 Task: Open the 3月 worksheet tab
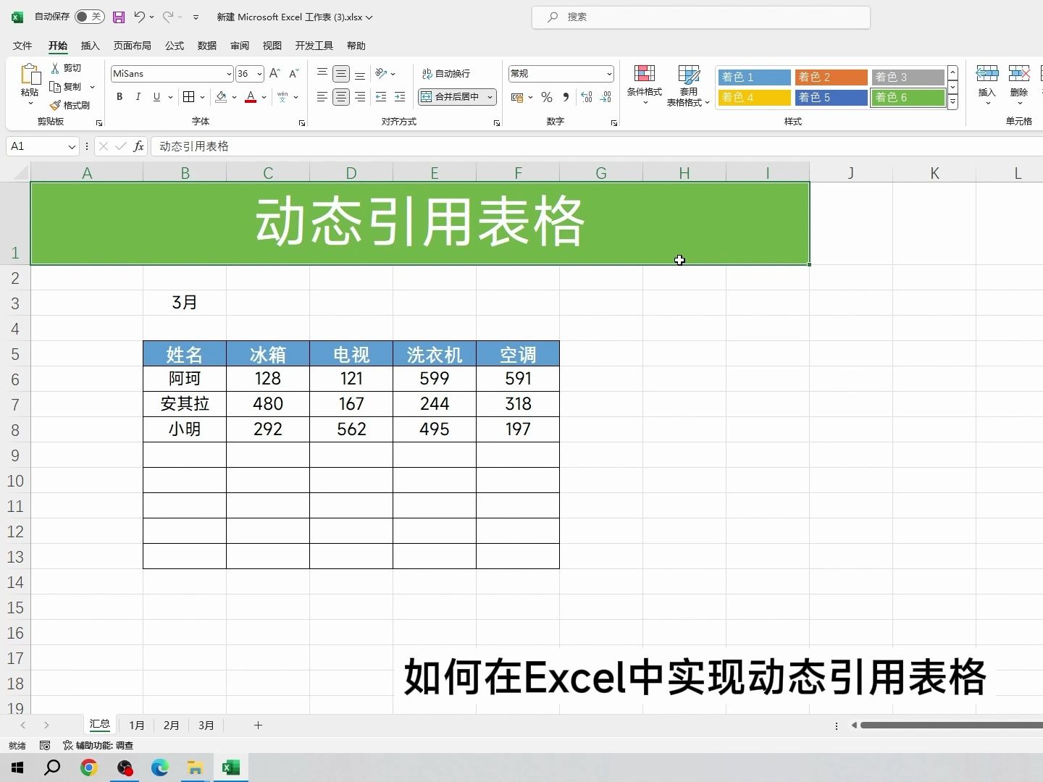(x=206, y=725)
